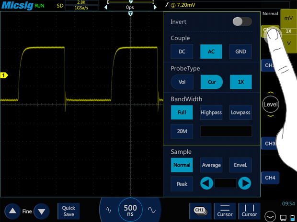Tap the Level trigger knob
Screen dimensions: 297x222
[271, 104]
